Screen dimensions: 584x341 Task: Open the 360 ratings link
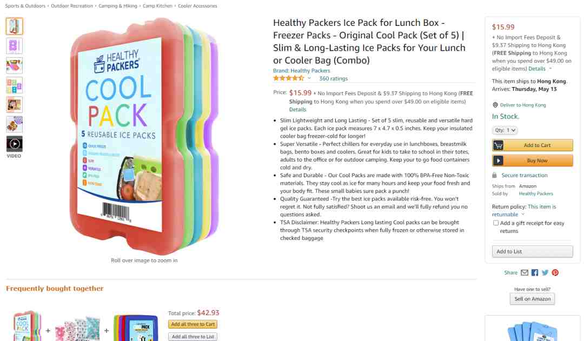click(x=333, y=78)
